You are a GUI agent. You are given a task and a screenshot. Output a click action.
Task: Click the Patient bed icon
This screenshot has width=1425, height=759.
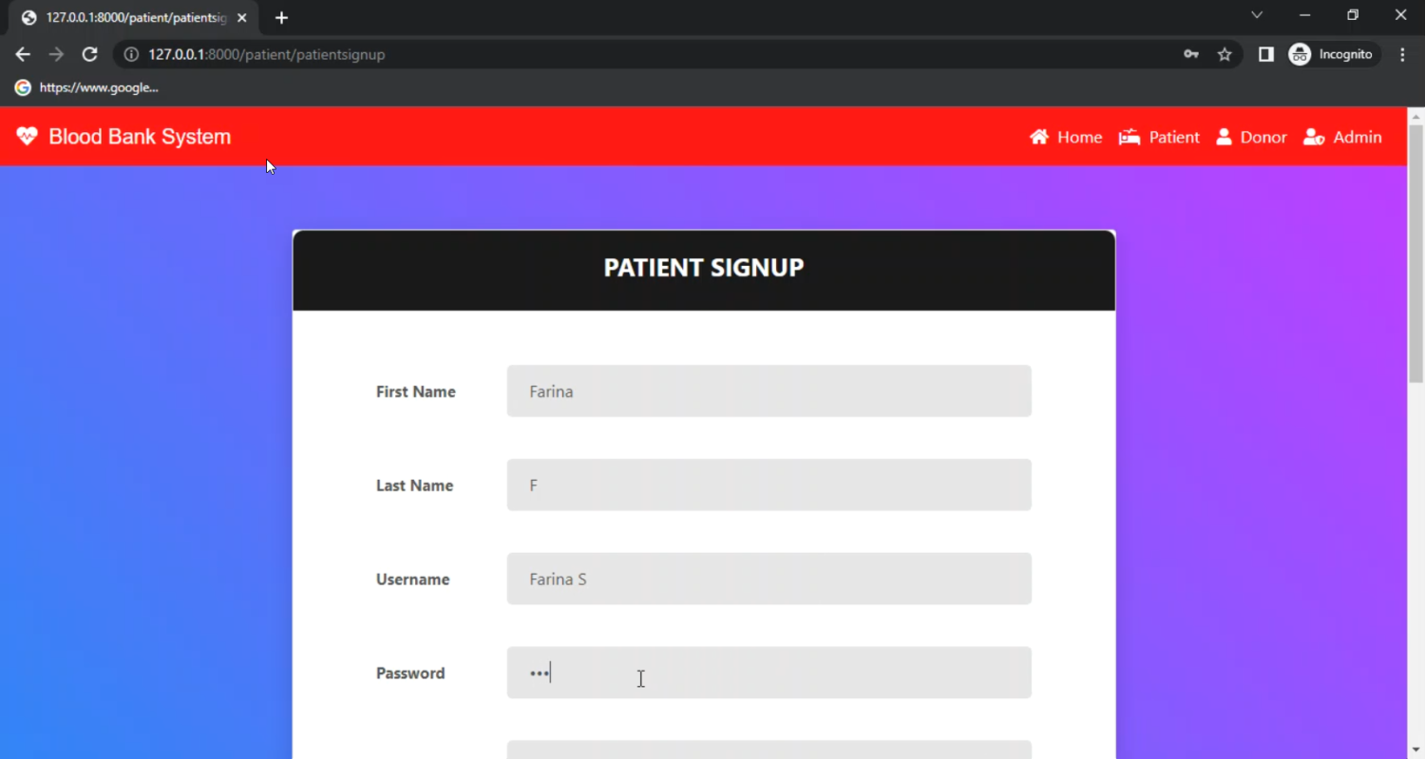pyautogui.click(x=1129, y=137)
